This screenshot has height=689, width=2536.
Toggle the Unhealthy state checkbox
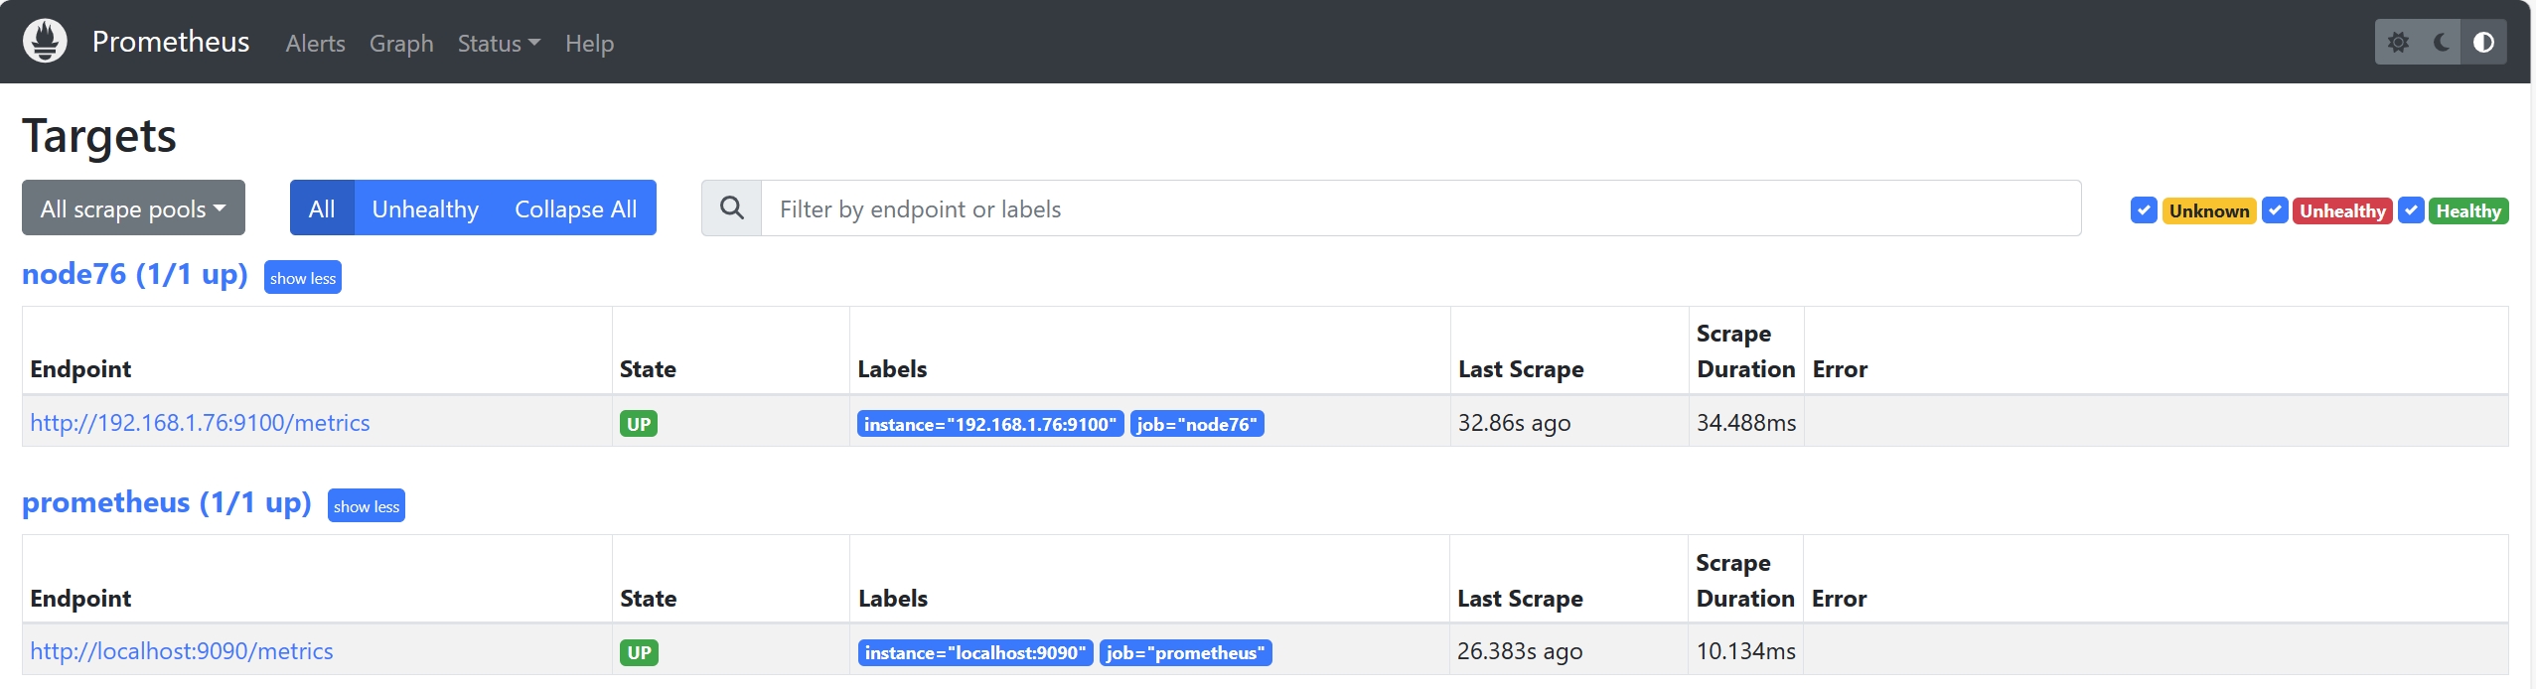[2275, 210]
